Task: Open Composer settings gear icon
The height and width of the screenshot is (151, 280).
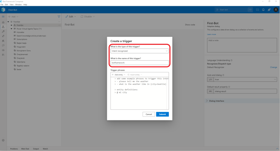Action: (3, 140)
